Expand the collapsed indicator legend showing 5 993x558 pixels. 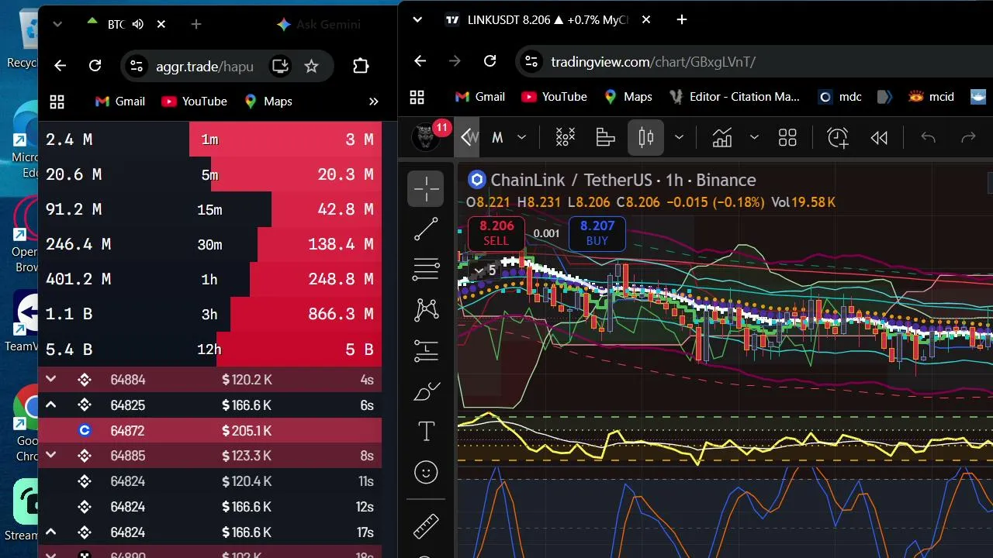click(x=486, y=270)
